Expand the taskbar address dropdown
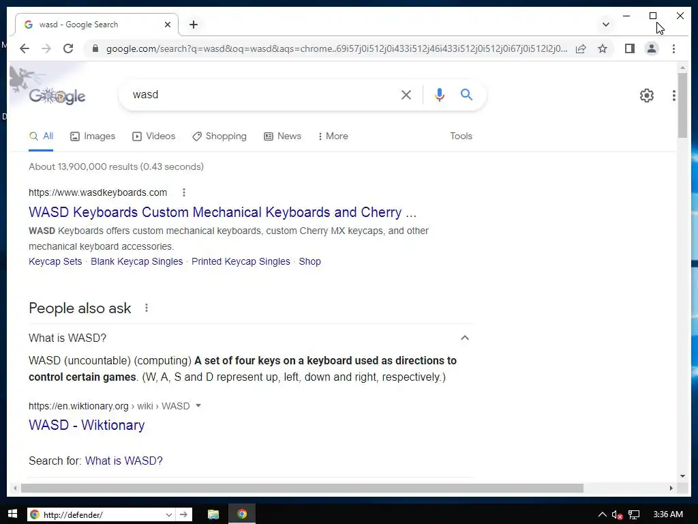The width and height of the screenshot is (698, 524). click(169, 514)
